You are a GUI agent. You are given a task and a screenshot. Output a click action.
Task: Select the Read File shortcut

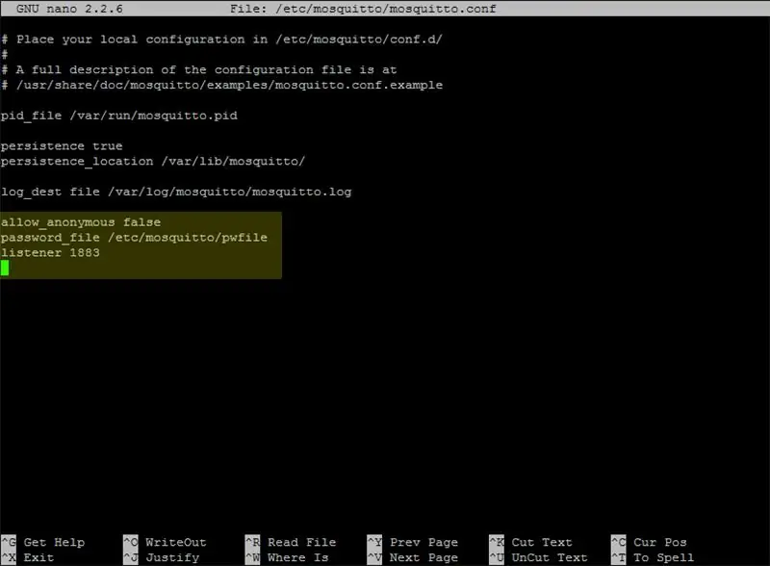click(x=291, y=542)
